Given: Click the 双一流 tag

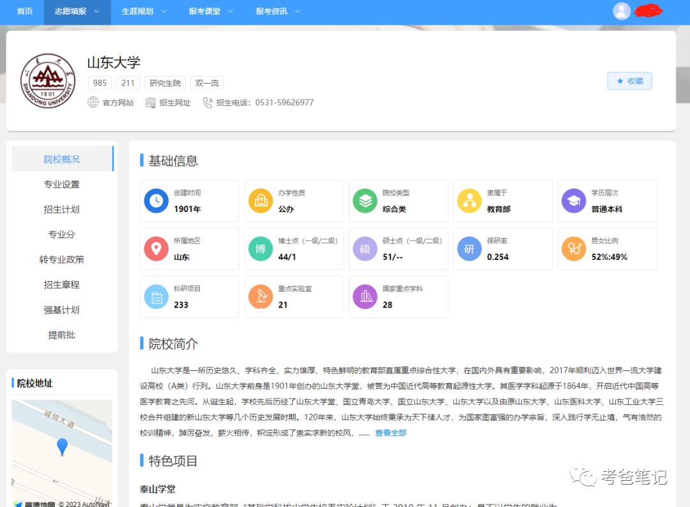Looking at the screenshot, I should point(207,82).
